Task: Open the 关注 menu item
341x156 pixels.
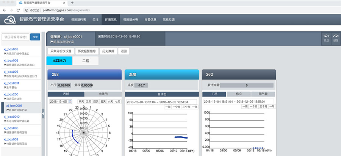Action: (x=95, y=20)
